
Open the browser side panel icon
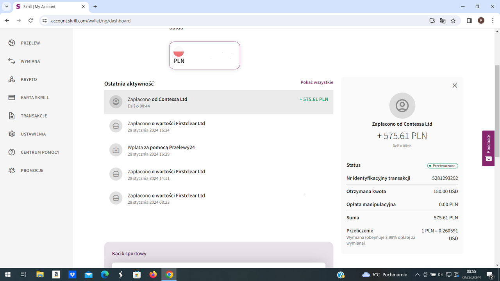[469, 21]
